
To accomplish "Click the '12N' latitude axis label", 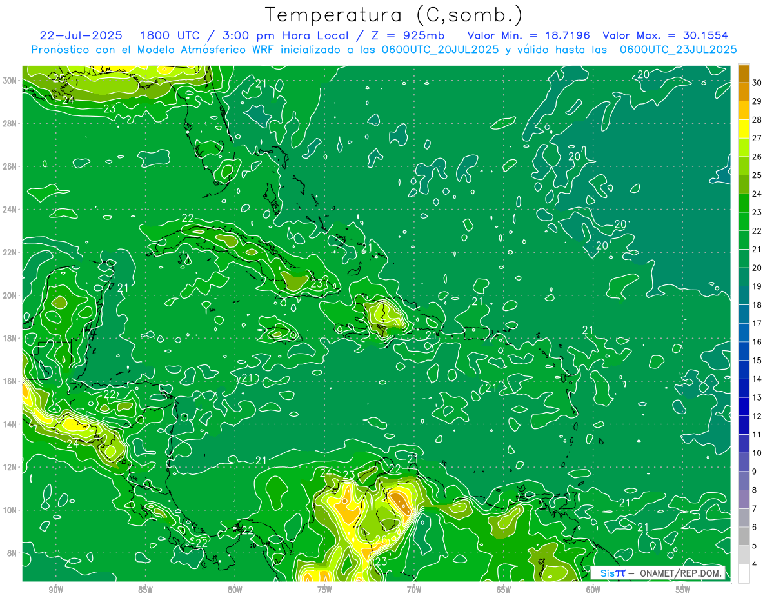I will (x=11, y=467).
